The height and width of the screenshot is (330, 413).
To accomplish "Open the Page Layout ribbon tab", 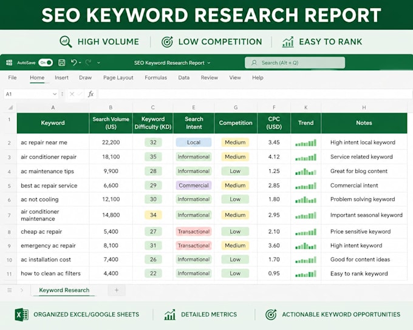I will (118, 78).
